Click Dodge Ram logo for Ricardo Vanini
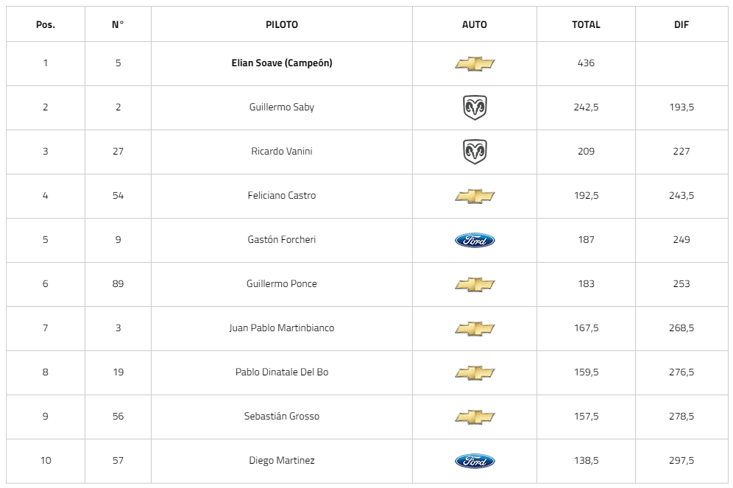This screenshot has height=488, width=733. [475, 152]
